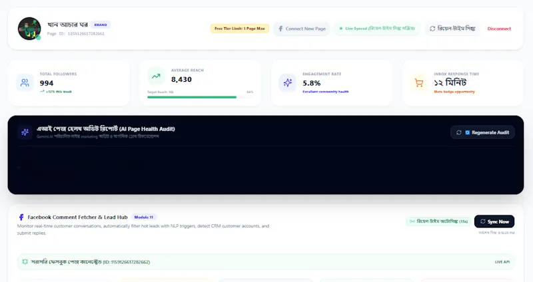Click the 5.8% engagement rate value
Screen dimensions: 533x282
tap(312, 83)
